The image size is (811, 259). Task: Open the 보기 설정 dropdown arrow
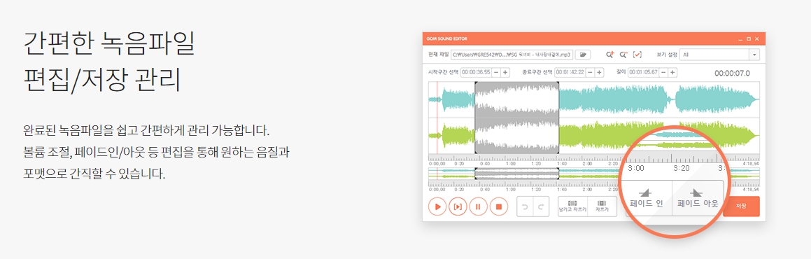(755, 55)
